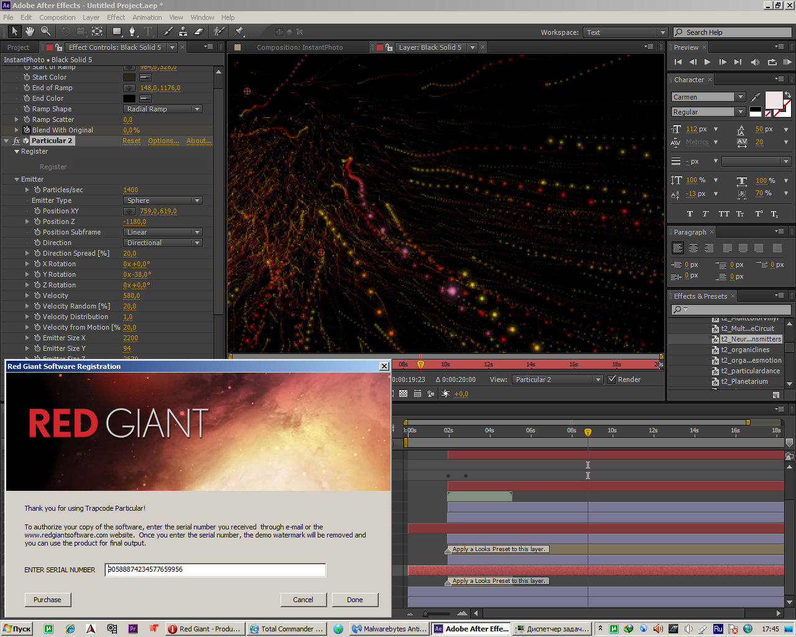796x637 pixels.
Task: Enable Faux Bold text style
Action: [690, 214]
